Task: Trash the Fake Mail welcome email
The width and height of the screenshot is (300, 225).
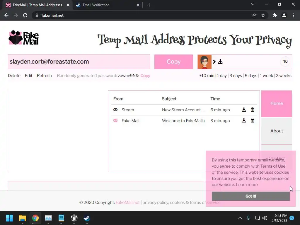Action: (252, 120)
